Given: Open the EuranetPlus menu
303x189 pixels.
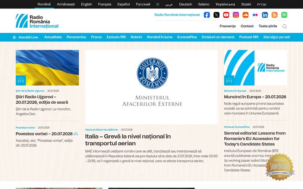Looking at the screenshot, I should click(187, 37).
